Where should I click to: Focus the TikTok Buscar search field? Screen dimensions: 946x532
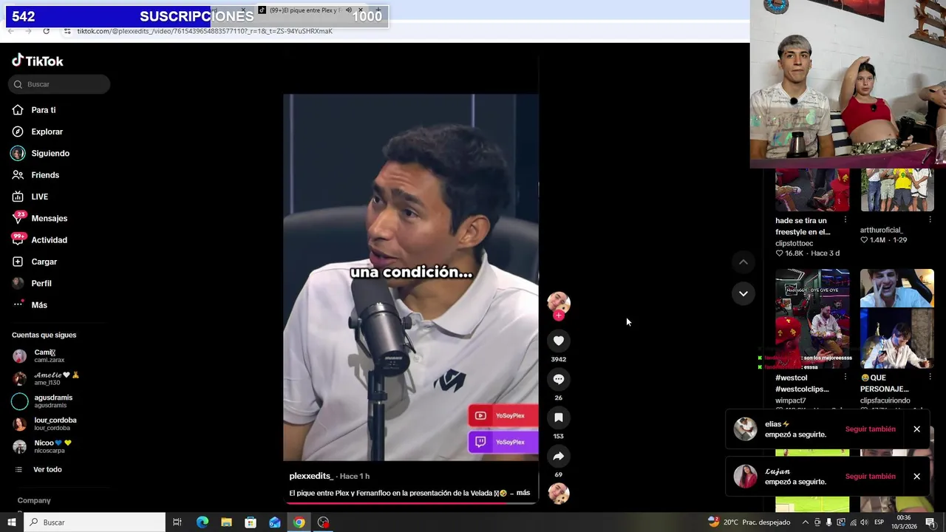(x=59, y=84)
